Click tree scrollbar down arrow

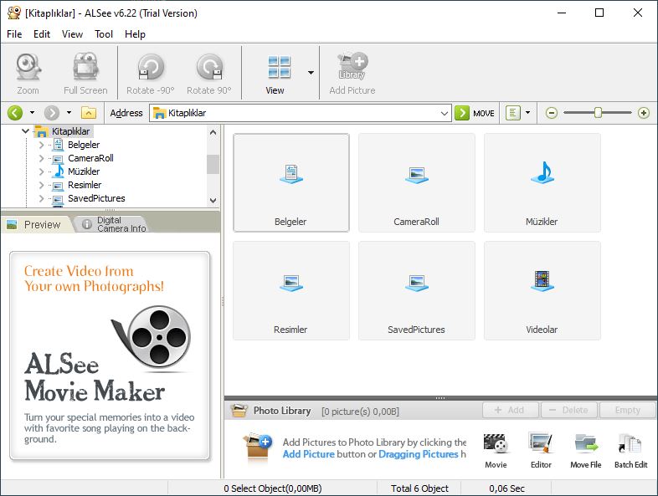click(213, 201)
